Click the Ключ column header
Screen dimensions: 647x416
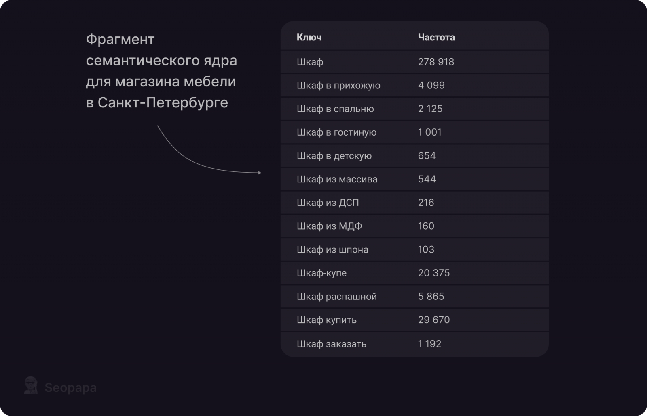pyautogui.click(x=309, y=37)
